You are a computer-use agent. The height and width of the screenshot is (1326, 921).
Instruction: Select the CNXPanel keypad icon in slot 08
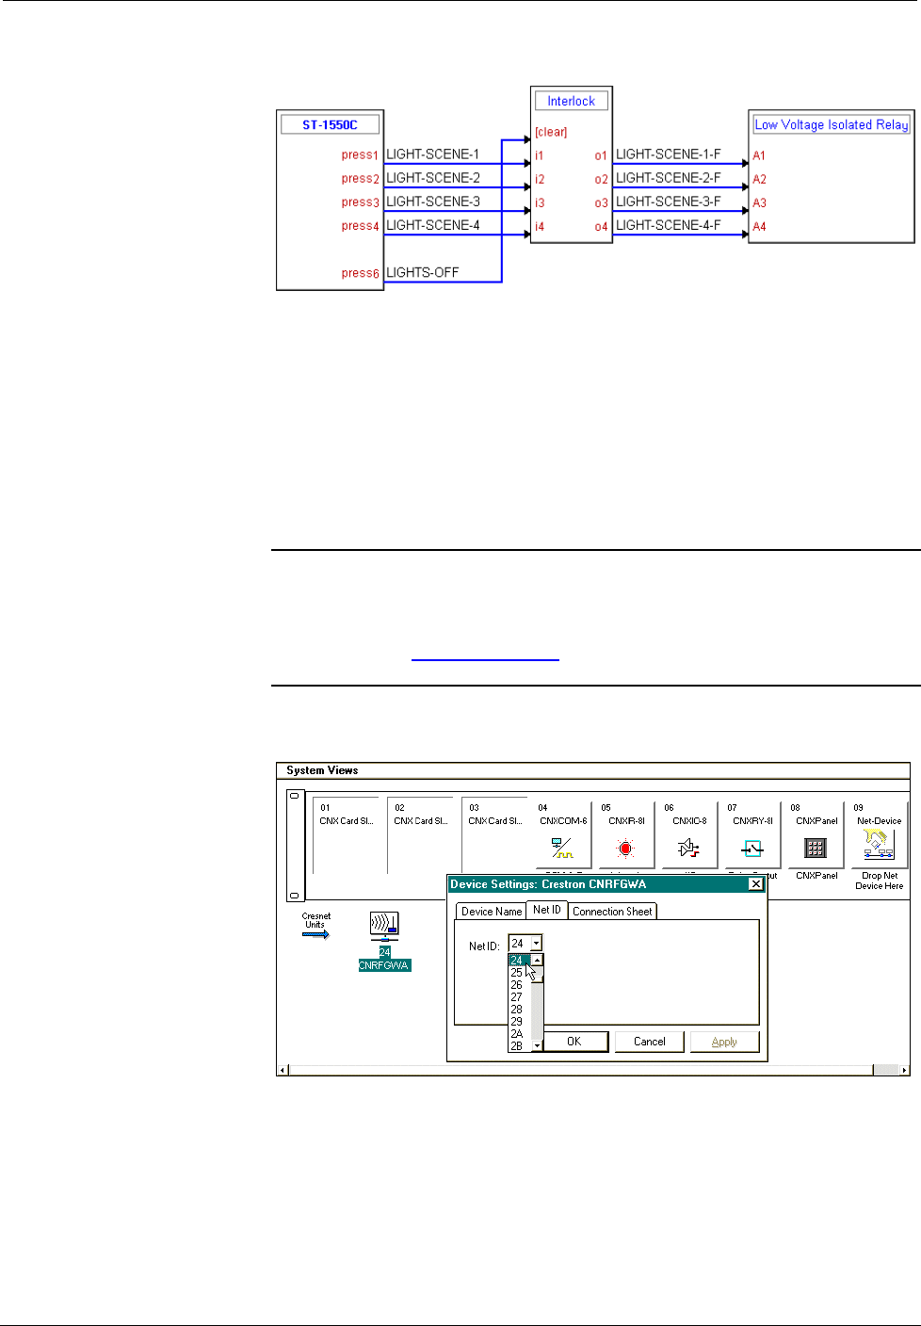point(816,849)
